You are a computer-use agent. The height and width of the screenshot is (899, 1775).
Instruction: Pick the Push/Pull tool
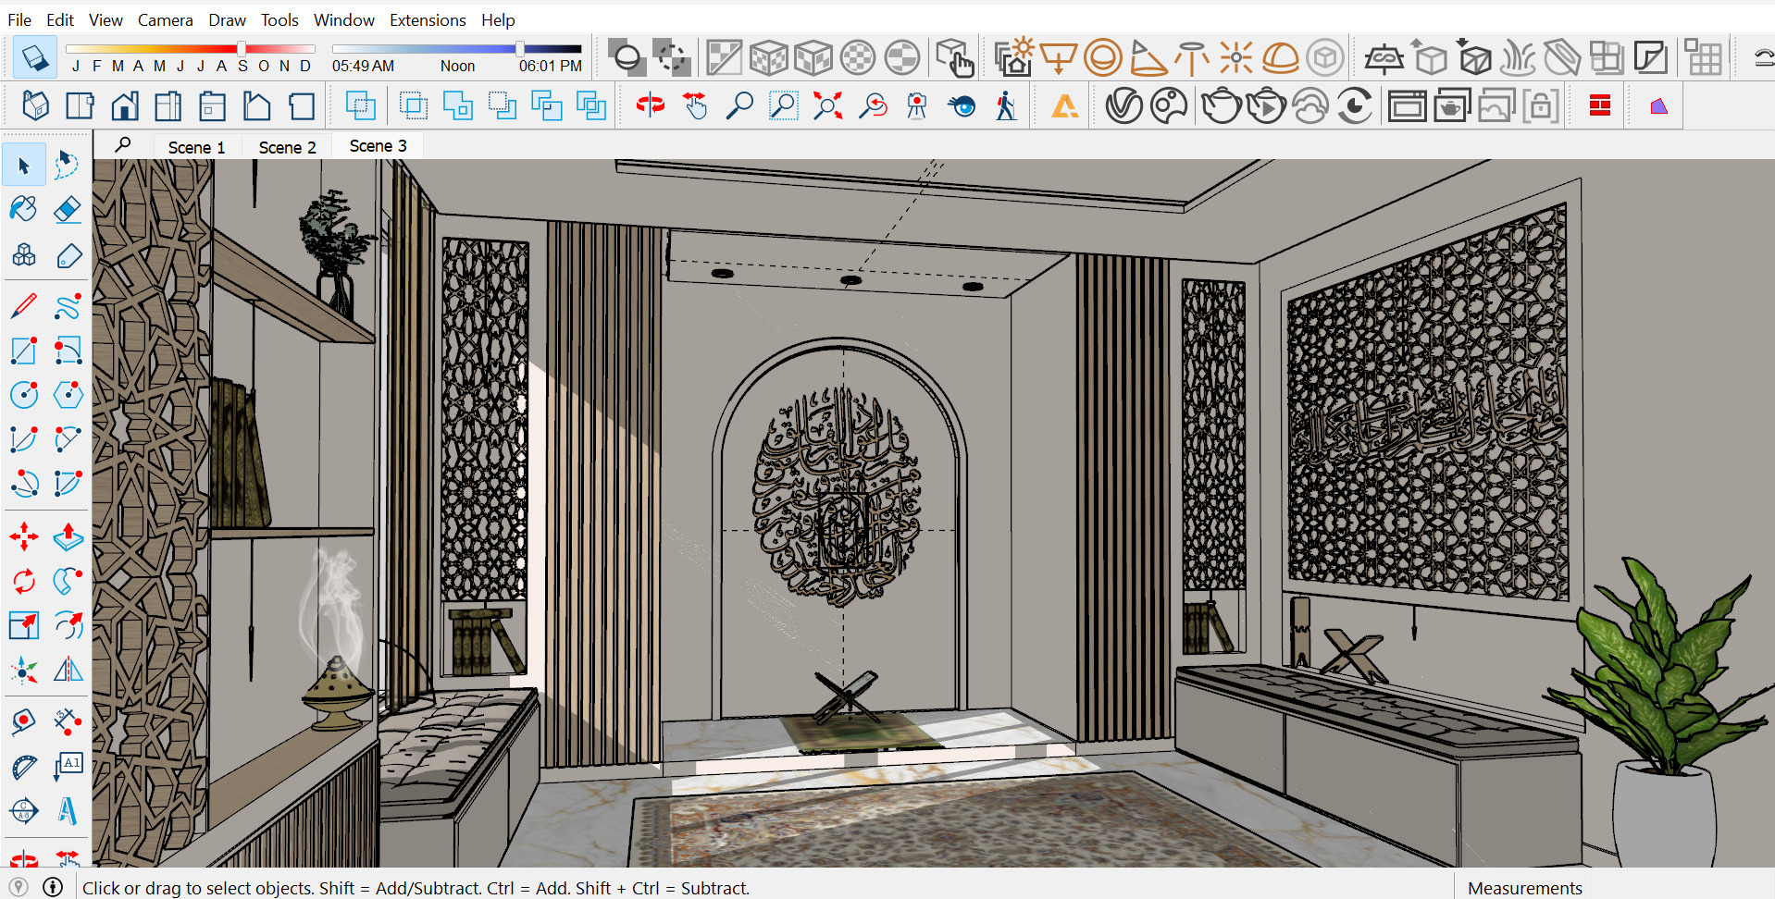pyautogui.click(x=68, y=536)
